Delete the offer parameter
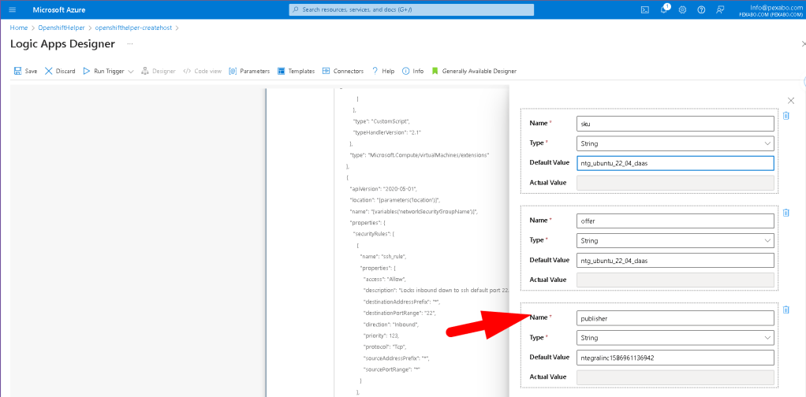806x397 pixels. point(786,212)
